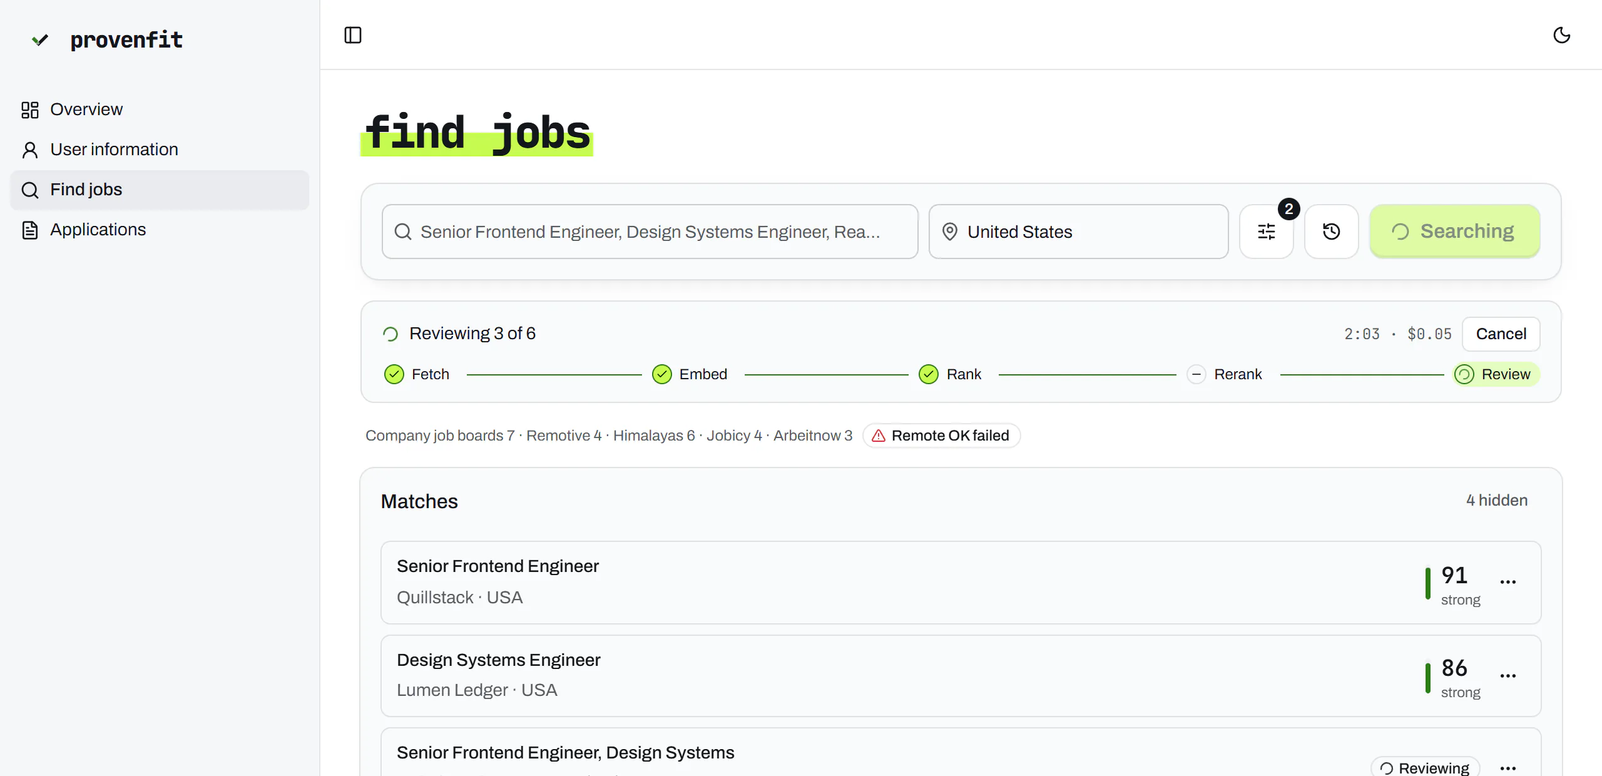Click Jobicy 4 source text
This screenshot has width=1602, height=776.
click(x=734, y=436)
